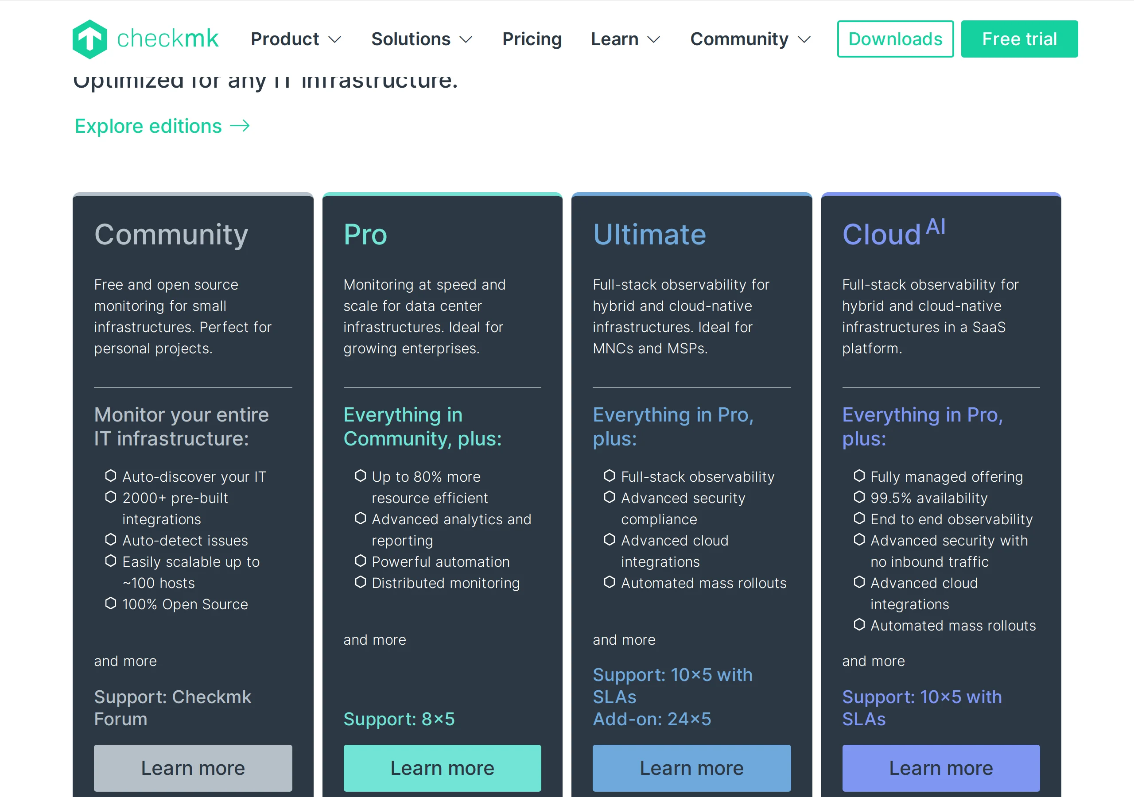
Task: Open the Community dropdown in navigation
Action: [x=750, y=39]
